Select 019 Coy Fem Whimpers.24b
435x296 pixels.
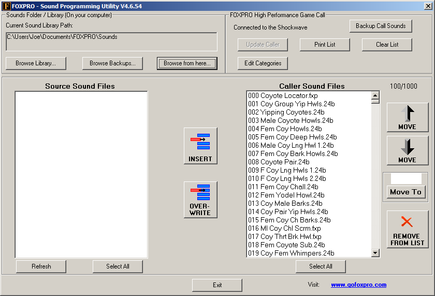click(x=309, y=253)
